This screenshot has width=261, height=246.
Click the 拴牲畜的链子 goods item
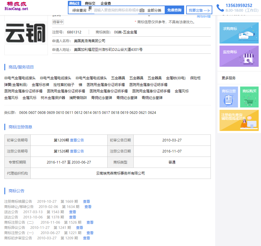pyautogui.click(x=64, y=85)
